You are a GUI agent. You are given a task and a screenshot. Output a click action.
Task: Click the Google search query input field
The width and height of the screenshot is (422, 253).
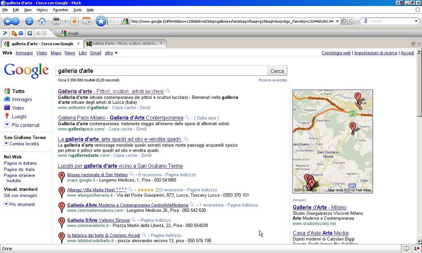pos(162,71)
